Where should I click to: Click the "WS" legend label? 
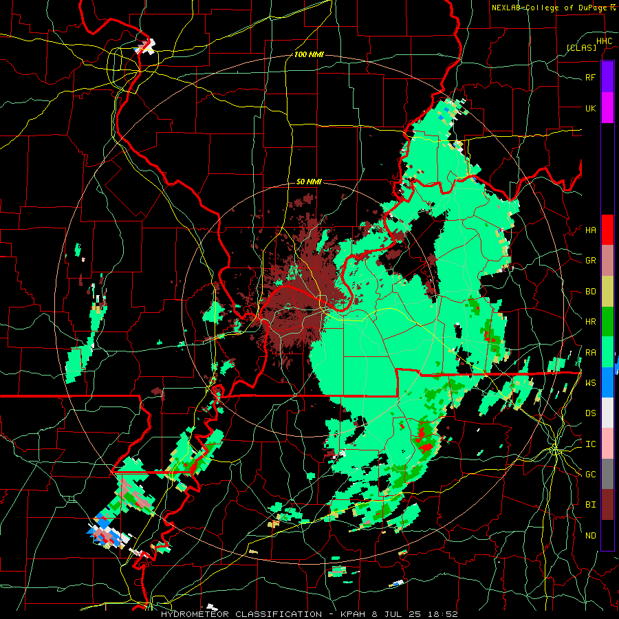[x=590, y=383]
